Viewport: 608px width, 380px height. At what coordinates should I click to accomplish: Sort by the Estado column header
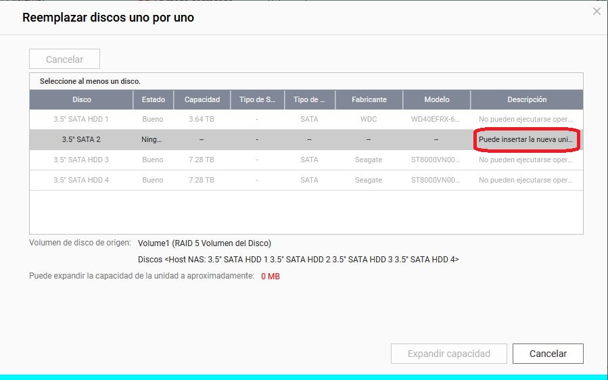153,99
